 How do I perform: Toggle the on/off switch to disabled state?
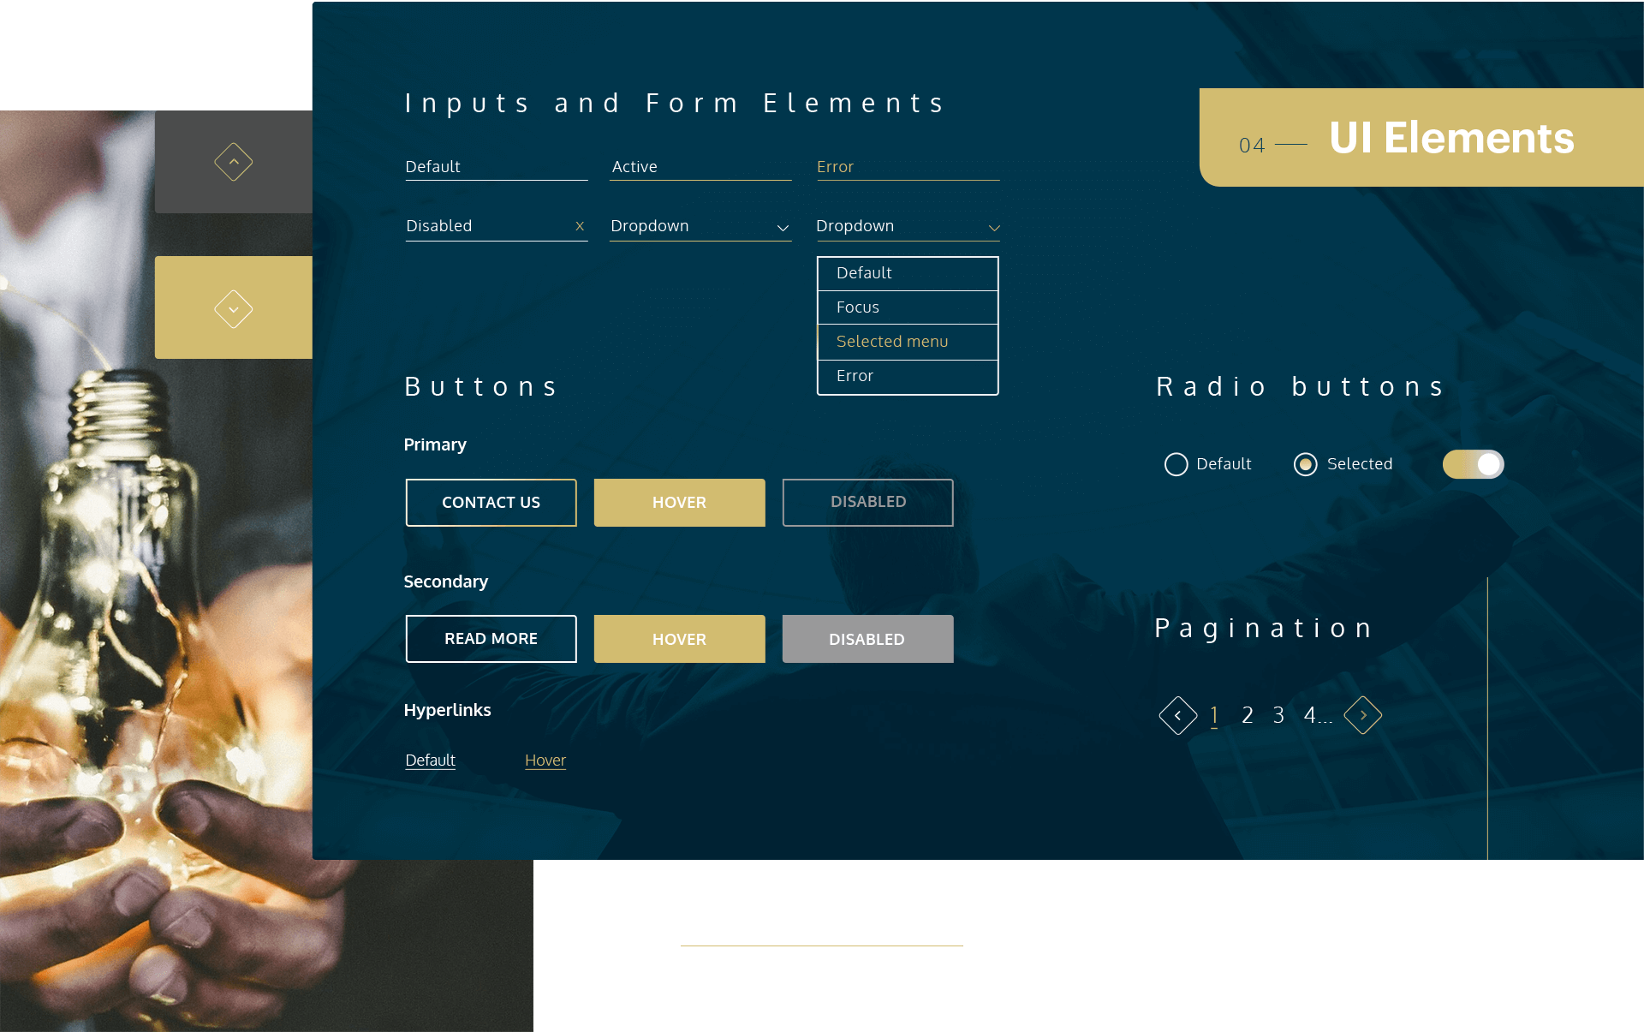tap(1470, 463)
